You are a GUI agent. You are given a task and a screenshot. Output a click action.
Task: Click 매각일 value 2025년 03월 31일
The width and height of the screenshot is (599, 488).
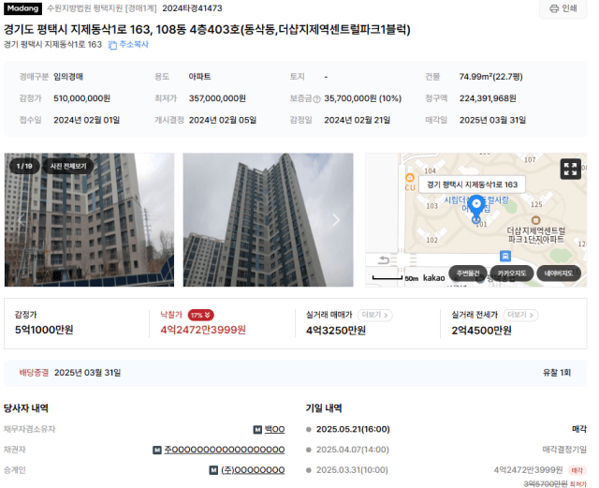click(493, 120)
